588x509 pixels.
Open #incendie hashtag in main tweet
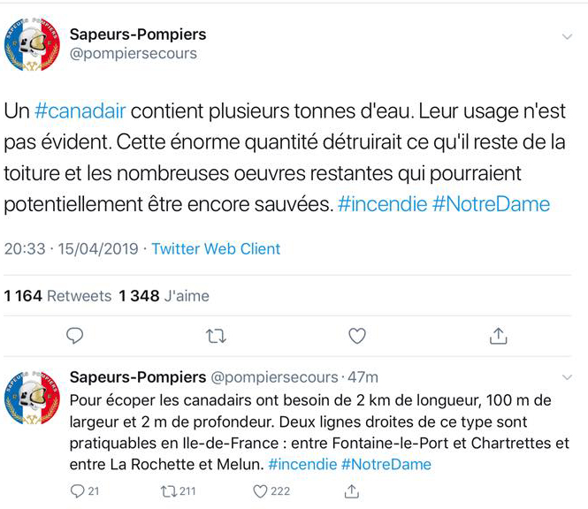[382, 204]
